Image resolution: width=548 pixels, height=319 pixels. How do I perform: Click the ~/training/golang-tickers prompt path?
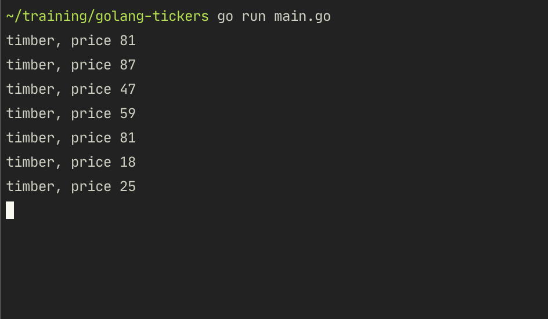107,16
